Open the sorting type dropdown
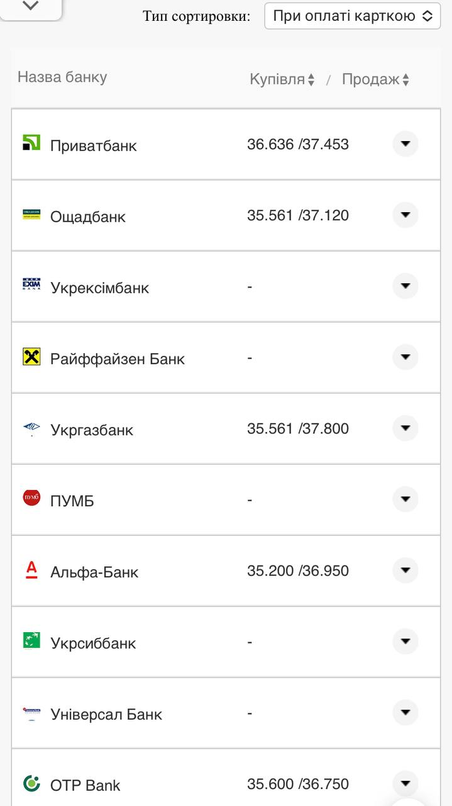Screen dimensions: 452x806 (x=352, y=16)
